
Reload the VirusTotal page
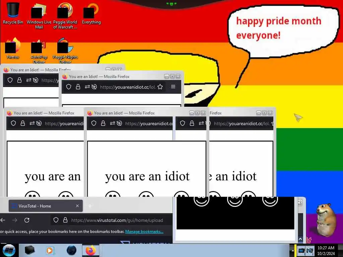point(27,220)
